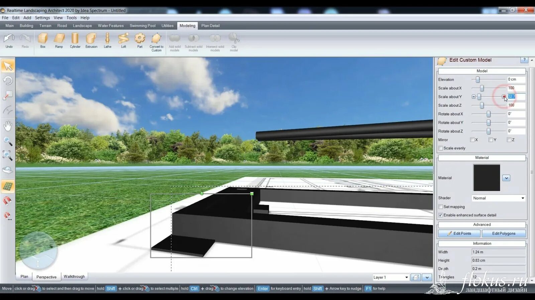Enable Scale evenly checkbox
The height and width of the screenshot is (300, 535).
point(440,148)
